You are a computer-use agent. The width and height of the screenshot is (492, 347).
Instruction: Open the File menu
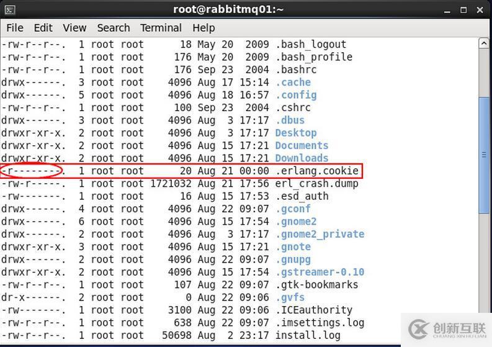pyautogui.click(x=14, y=28)
